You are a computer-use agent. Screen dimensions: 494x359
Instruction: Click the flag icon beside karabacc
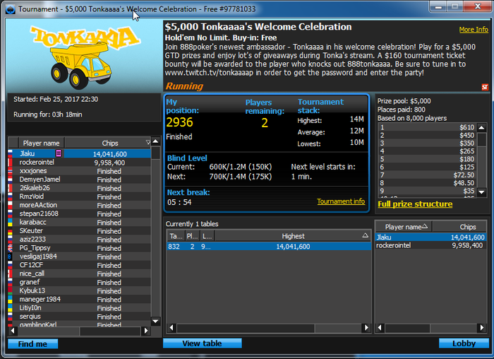(x=10, y=223)
